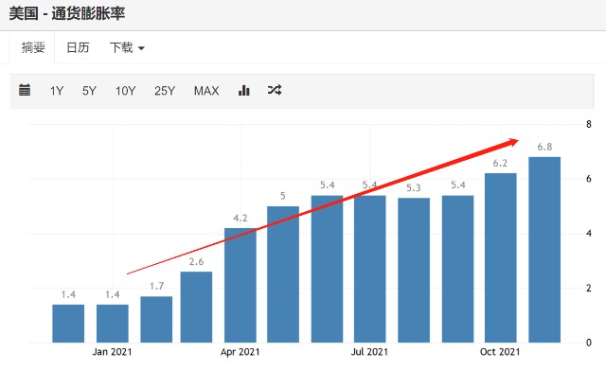Click the 6.2 bar in chart
Image resolution: width=606 pixels, height=370 pixels.
pyautogui.click(x=501, y=257)
